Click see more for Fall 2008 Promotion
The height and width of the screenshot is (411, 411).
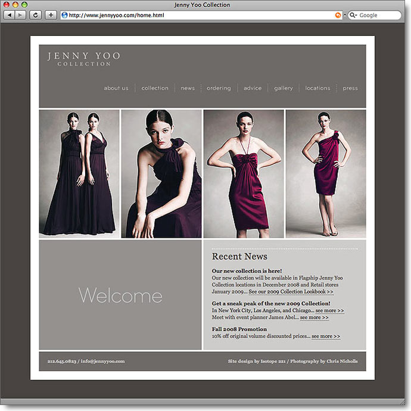(326, 337)
